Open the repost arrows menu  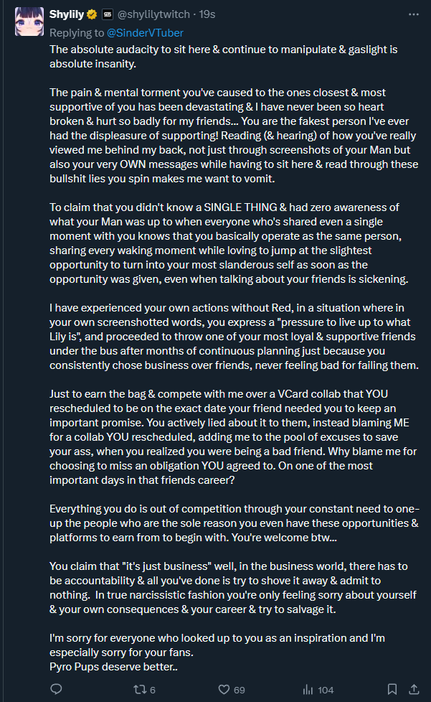pyautogui.click(x=141, y=690)
